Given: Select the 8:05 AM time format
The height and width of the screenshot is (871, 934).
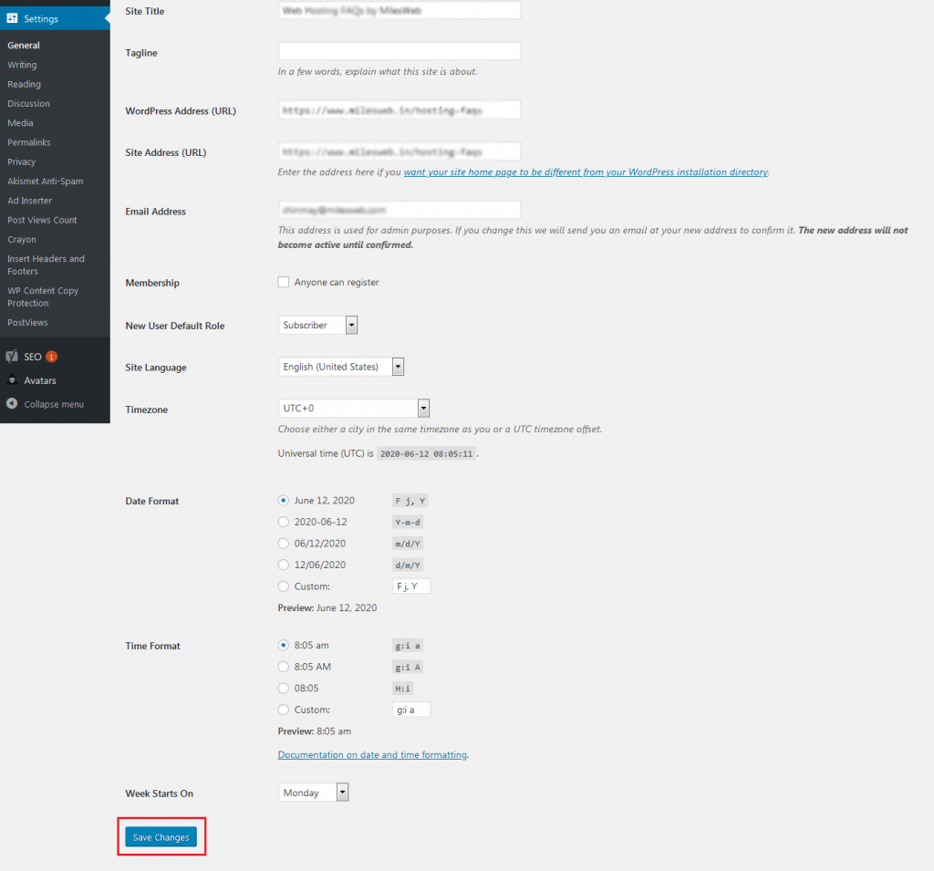Looking at the screenshot, I should [282, 667].
